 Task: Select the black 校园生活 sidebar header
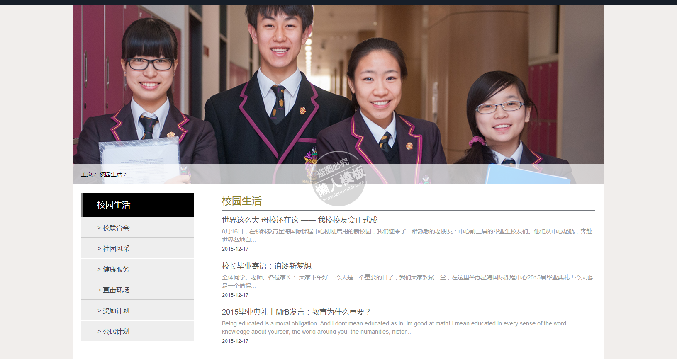[138, 205]
